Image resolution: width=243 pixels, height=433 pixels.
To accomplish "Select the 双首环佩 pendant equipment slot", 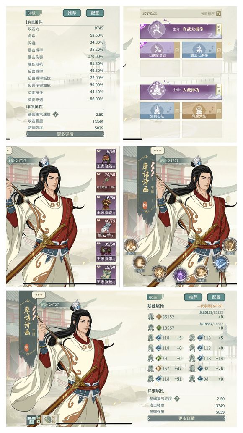I will (x=106, y=182).
